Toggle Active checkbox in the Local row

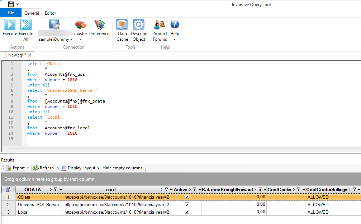187,212
